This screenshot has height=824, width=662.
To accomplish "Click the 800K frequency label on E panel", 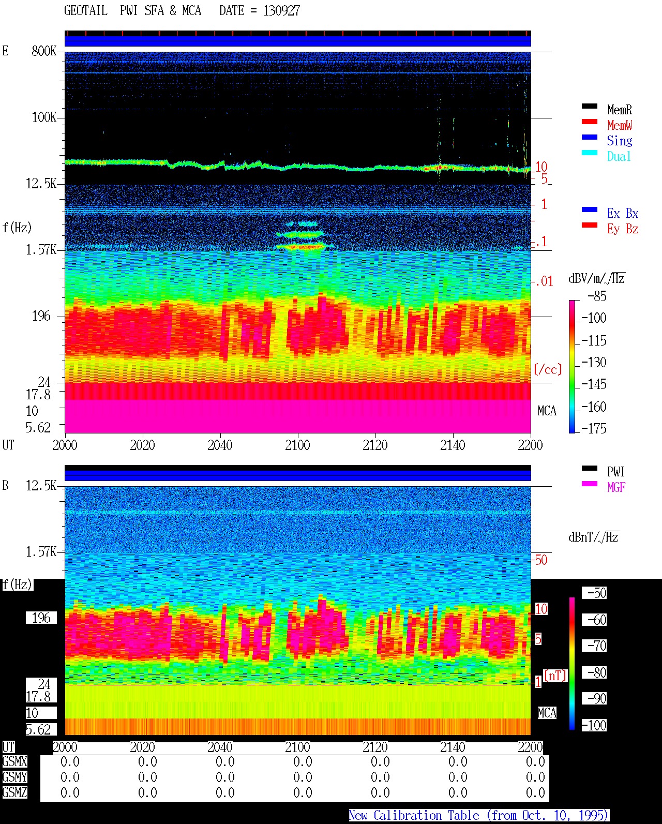I will coord(44,51).
